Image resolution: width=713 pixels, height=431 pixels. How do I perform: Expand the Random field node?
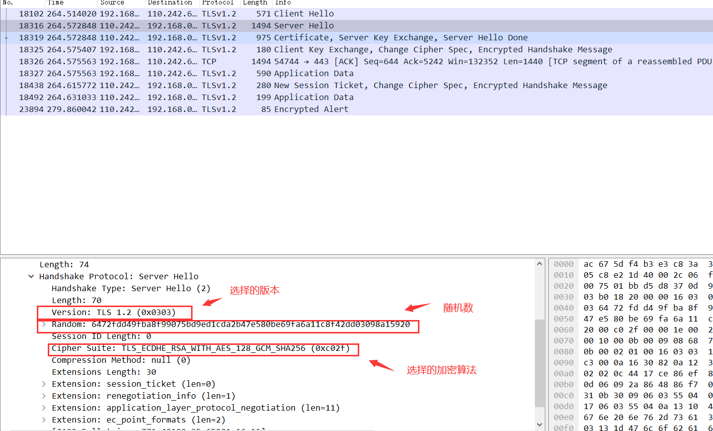tap(44, 324)
